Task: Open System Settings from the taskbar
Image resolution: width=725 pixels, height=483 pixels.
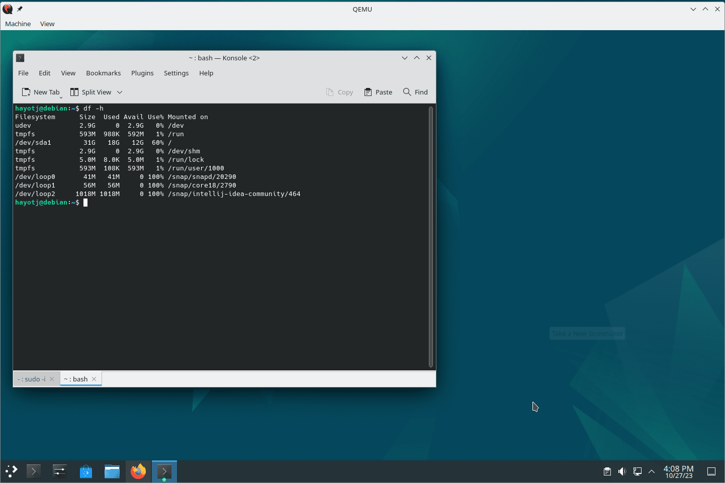Action: (60, 471)
